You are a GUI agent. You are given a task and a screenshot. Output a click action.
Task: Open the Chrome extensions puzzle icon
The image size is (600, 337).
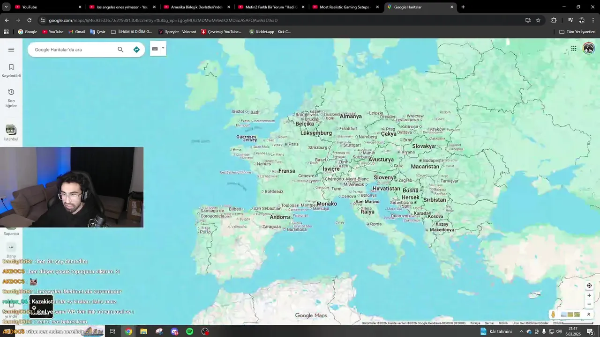click(x=554, y=20)
